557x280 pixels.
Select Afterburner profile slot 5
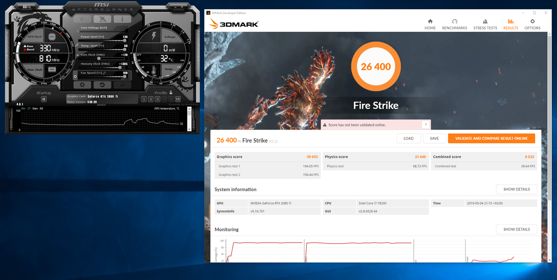pyautogui.click(x=171, y=99)
